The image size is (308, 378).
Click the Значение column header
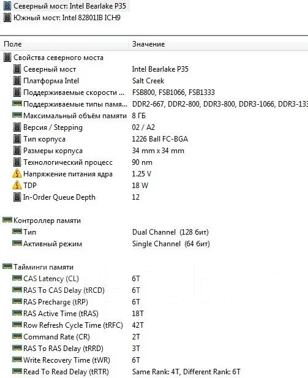click(x=148, y=44)
